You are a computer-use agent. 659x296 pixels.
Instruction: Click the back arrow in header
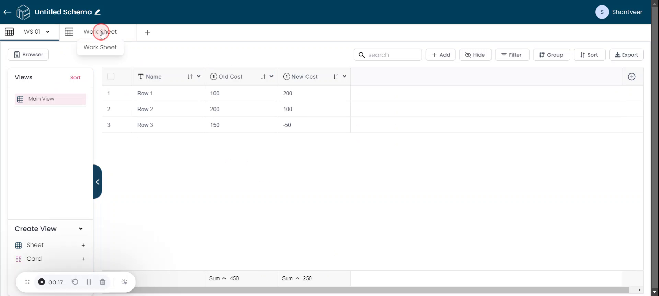coord(8,12)
